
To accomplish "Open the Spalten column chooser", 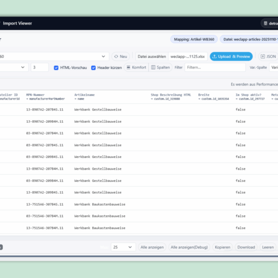I will (x=161, y=67).
